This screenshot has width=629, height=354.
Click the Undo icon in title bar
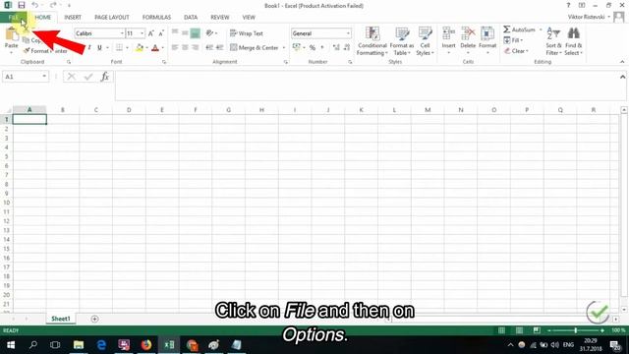pyautogui.click(x=35, y=5)
